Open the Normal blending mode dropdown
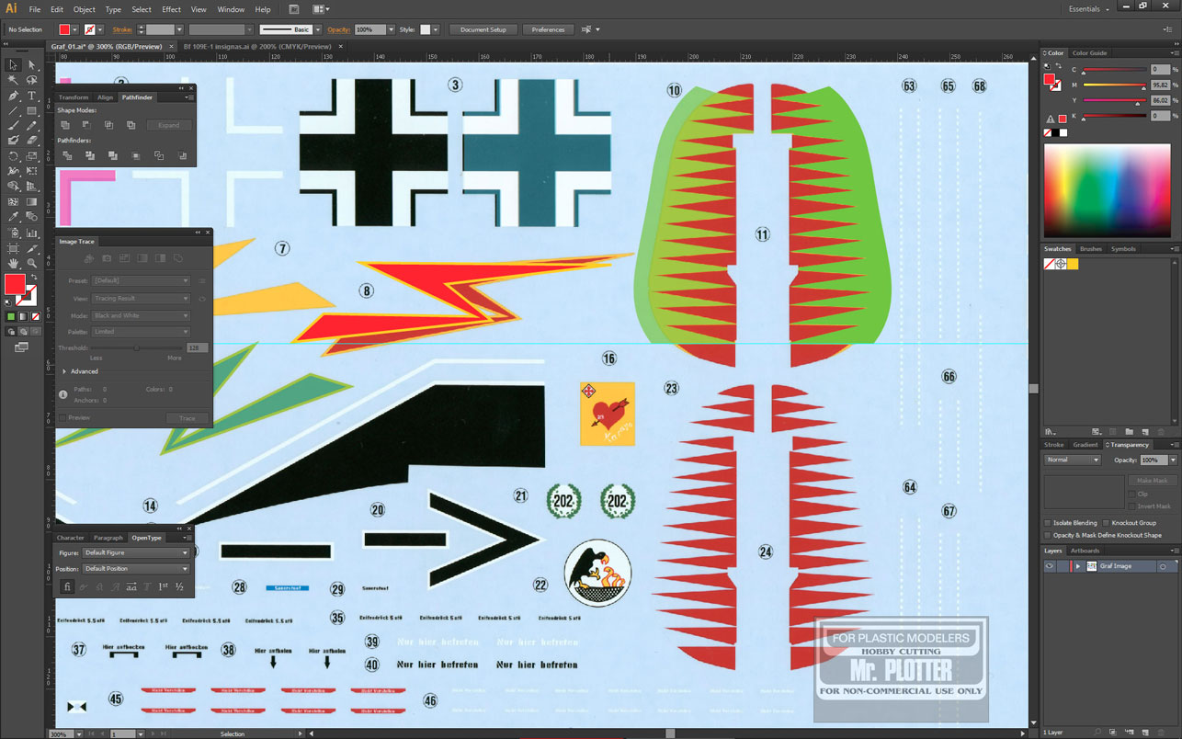1182x739 pixels. 1072,460
